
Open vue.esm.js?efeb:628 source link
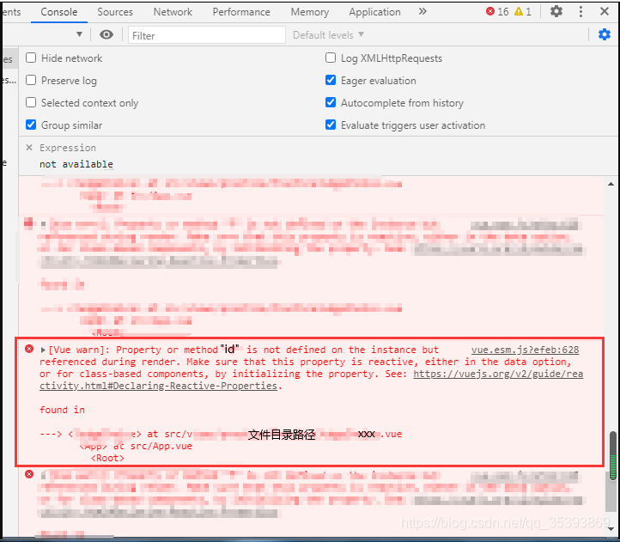pyautogui.click(x=525, y=350)
